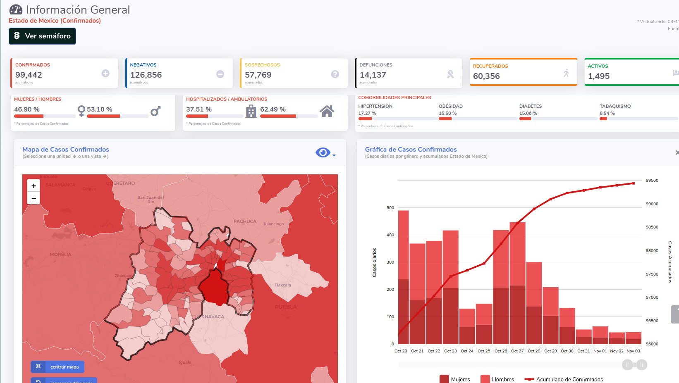The height and width of the screenshot is (383, 679).
Task: Click the Negativos value 126,856
Action: coord(146,75)
